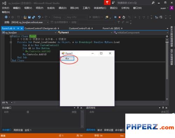Open the document tabs overflow dropdown arrow
The width and height of the screenshot is (175, 138).
[x=167, y=29]
